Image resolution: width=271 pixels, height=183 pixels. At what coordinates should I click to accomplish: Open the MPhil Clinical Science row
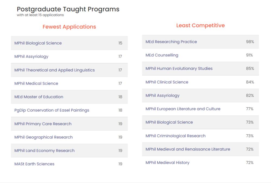click(x=201, y=82)
